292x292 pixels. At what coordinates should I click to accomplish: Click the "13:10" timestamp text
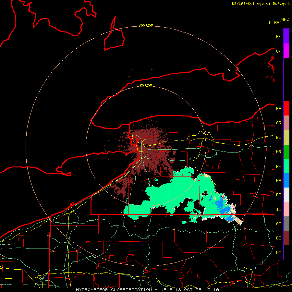211,290
